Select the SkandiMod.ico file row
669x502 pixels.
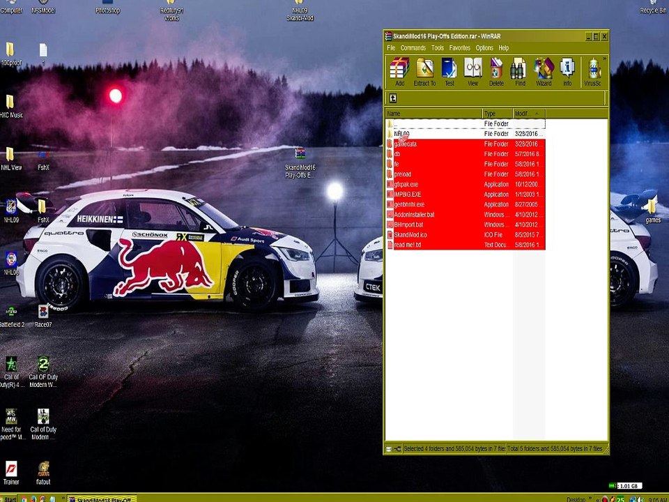pyautogui.click(x=466, y=235)
